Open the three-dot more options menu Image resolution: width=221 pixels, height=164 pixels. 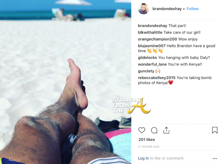[215, 159]
